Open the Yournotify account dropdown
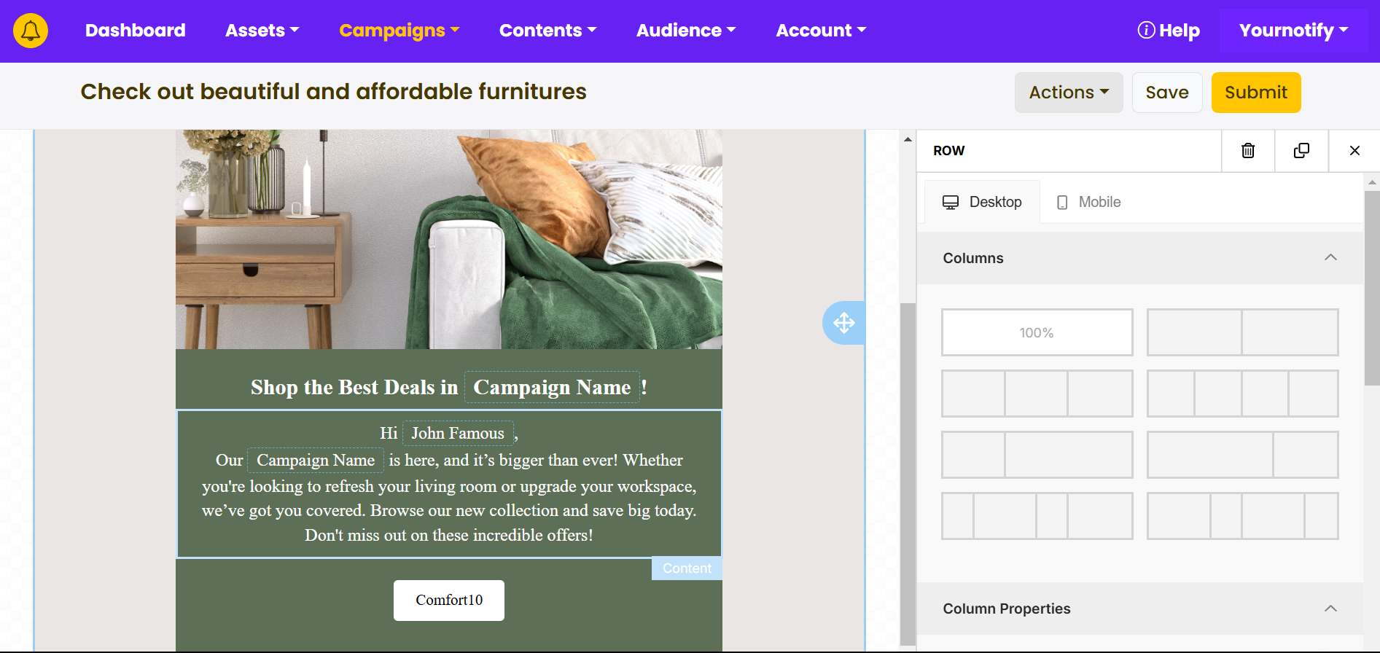 coord(1293,31)
